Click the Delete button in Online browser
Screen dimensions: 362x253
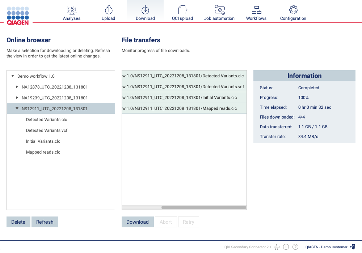(18, 222)
